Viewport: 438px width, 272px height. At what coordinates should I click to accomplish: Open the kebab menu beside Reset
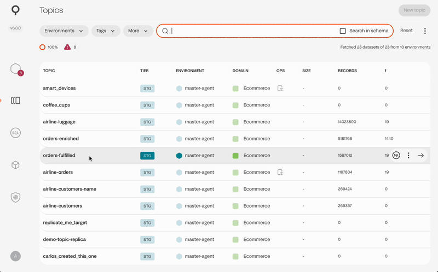[425, 31]
